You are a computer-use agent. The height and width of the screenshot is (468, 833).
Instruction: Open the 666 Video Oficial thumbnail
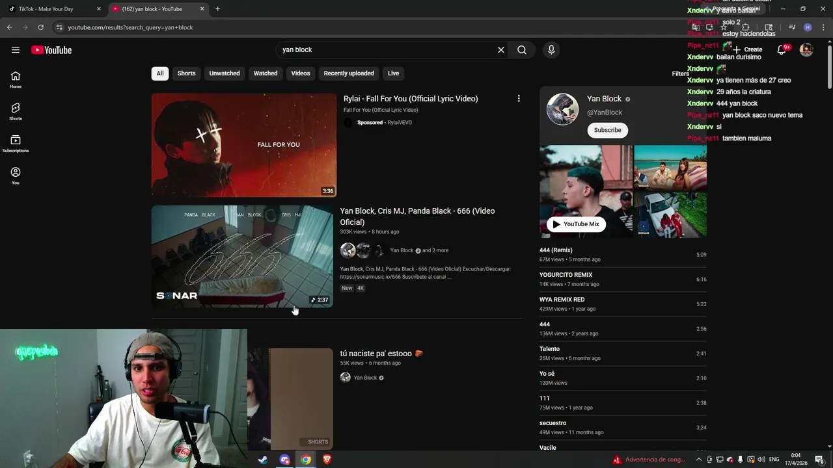click(x=242, y=257)
